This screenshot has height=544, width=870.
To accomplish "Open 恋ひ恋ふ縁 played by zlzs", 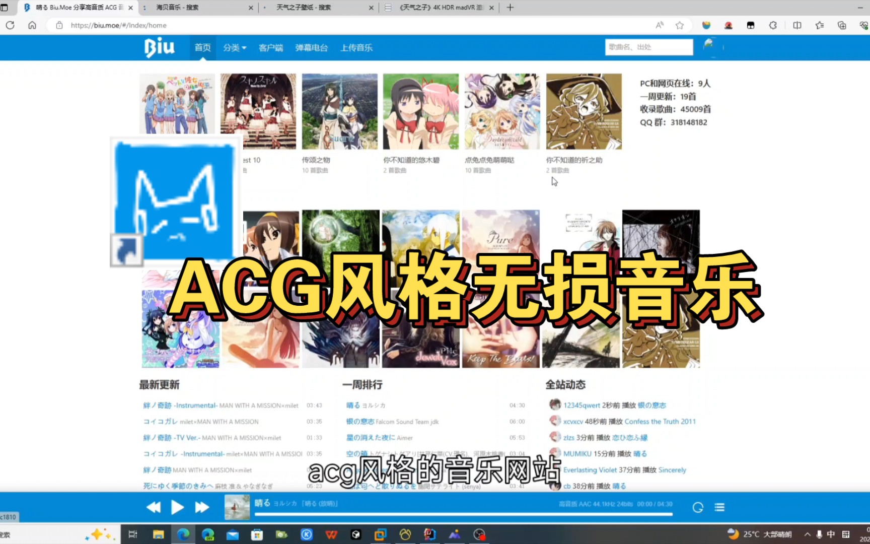I will [x=630, y=438].
